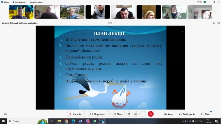Click the 67% zoom level indicator
Image resolution: width=221 pixels, height=124 pixels.
110,23
